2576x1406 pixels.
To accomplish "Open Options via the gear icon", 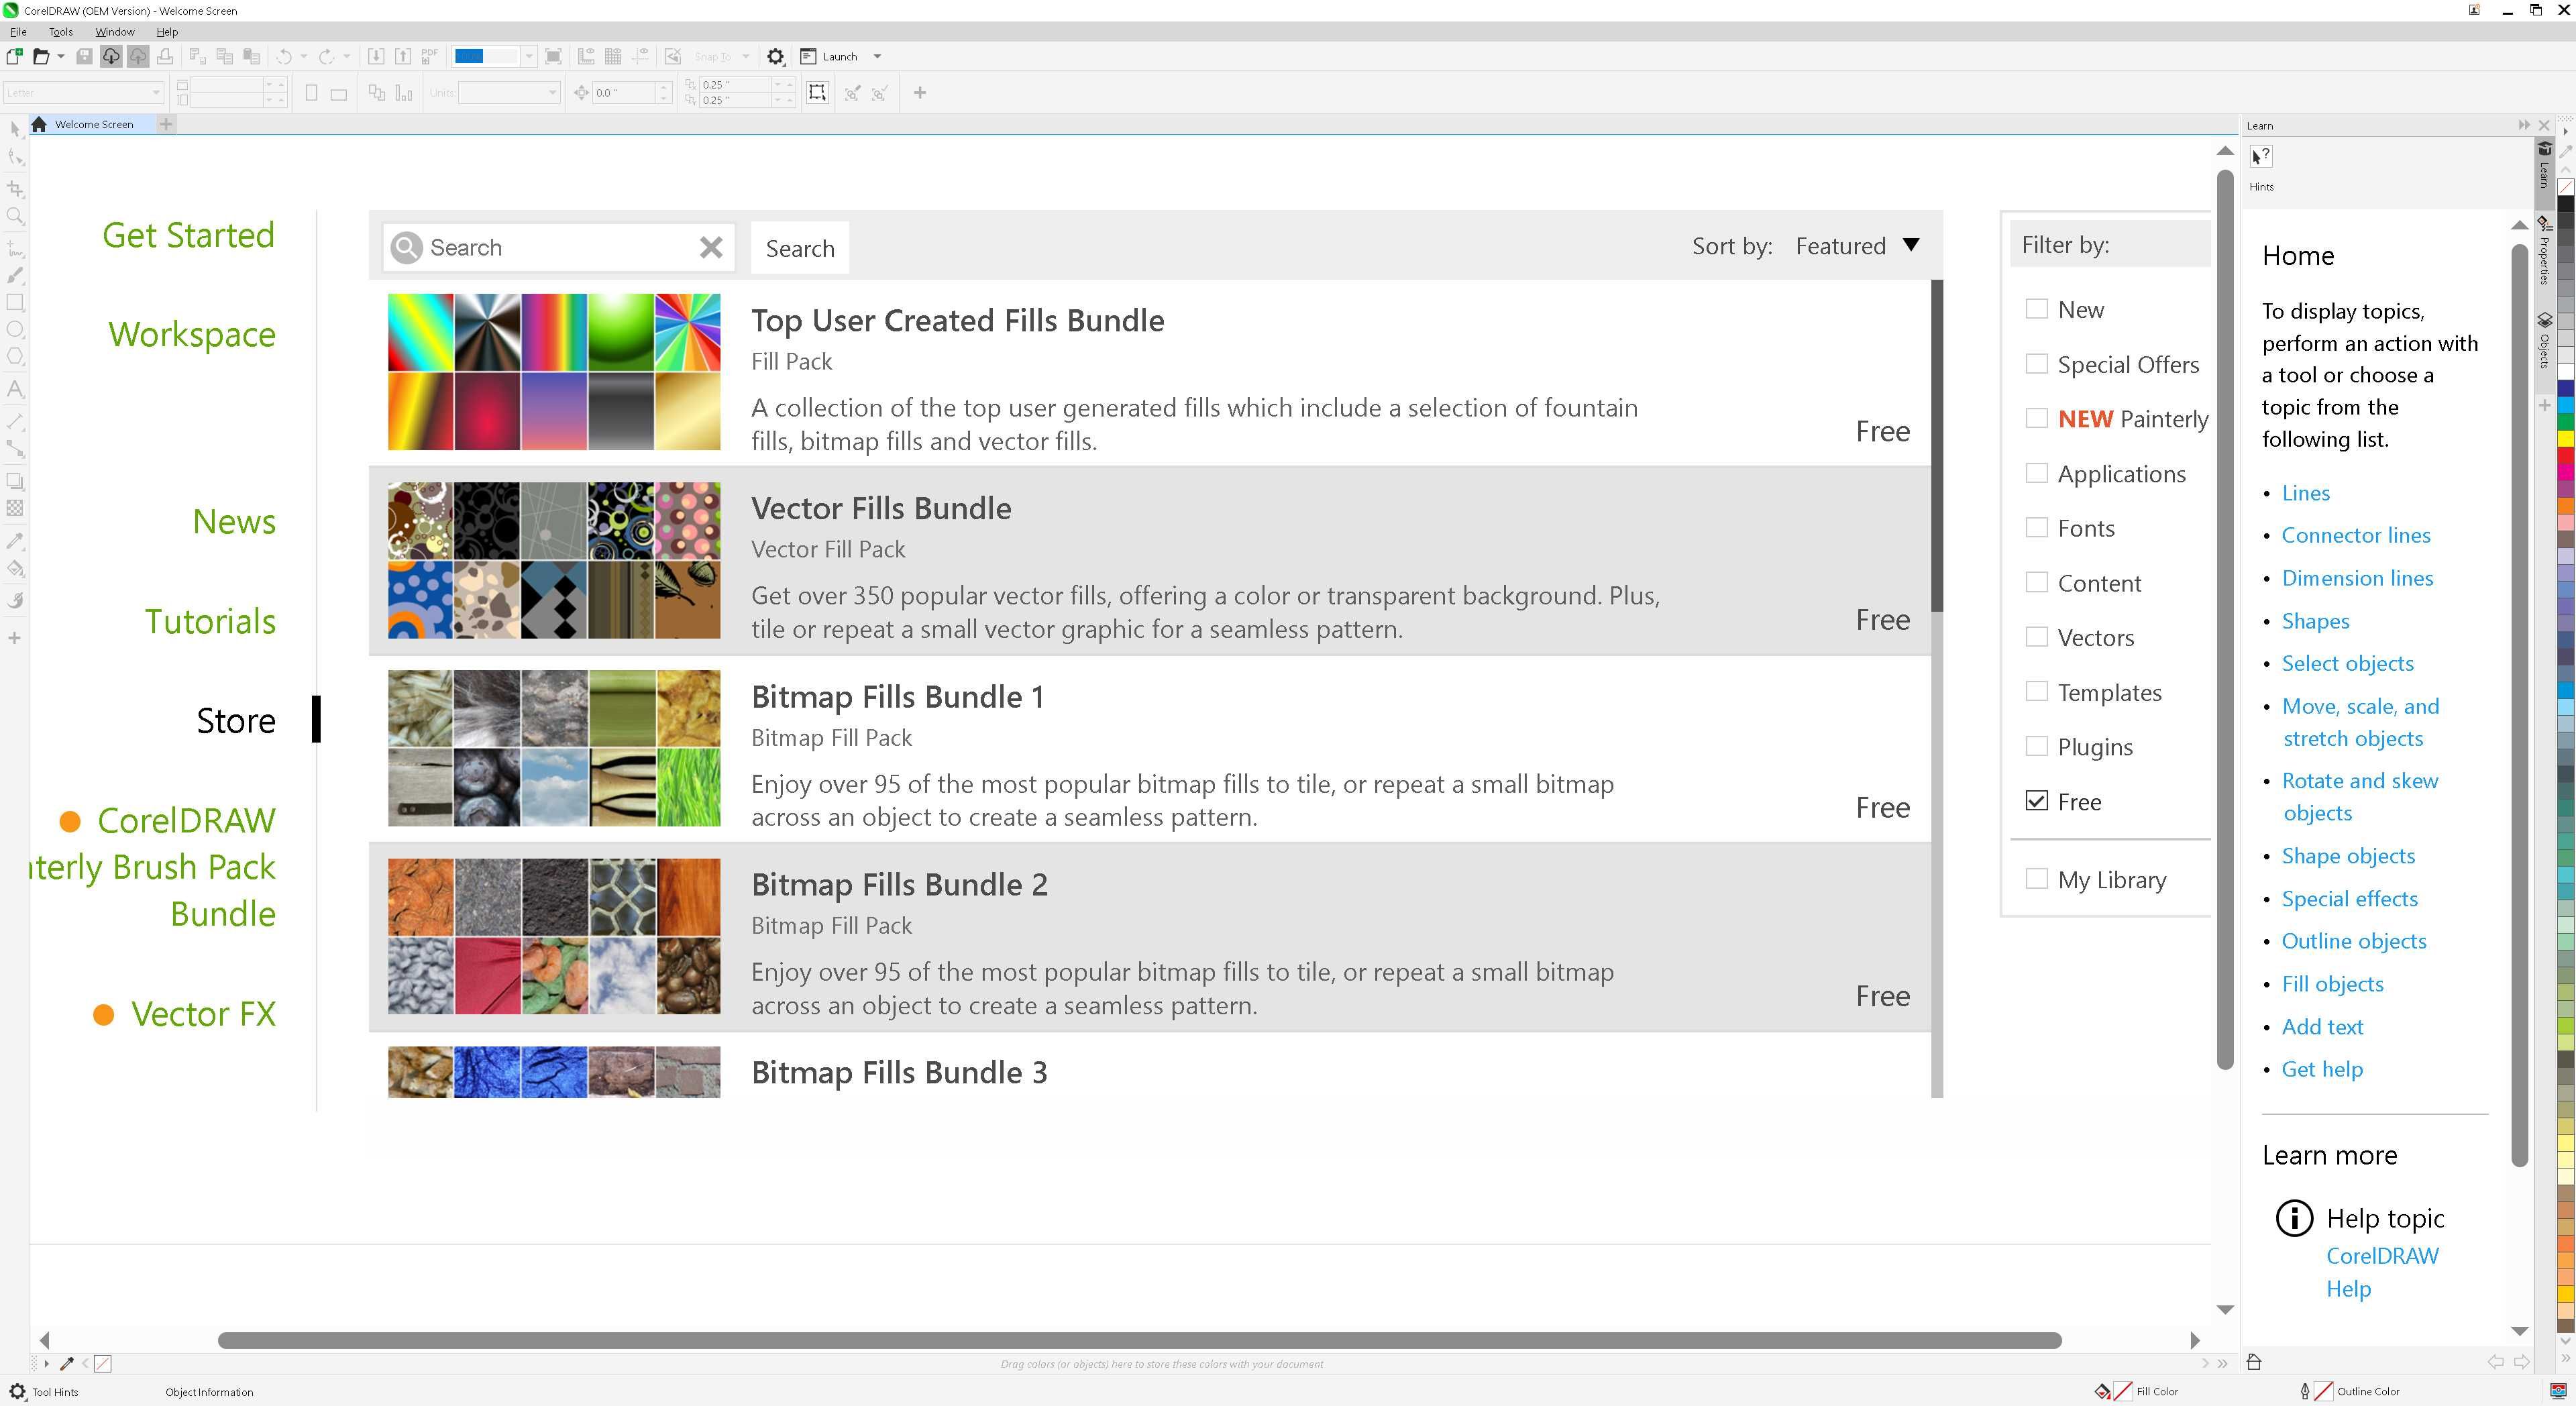I will coord(775,57).
